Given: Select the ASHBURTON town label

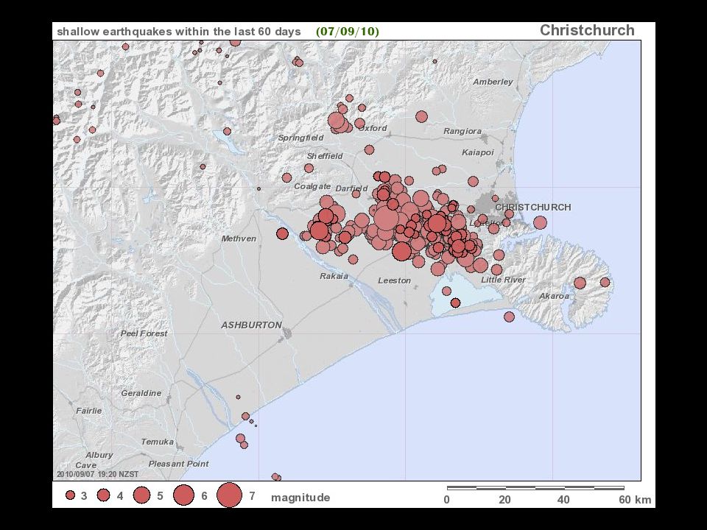Looking at the screenshot, I should coord(252,325).
